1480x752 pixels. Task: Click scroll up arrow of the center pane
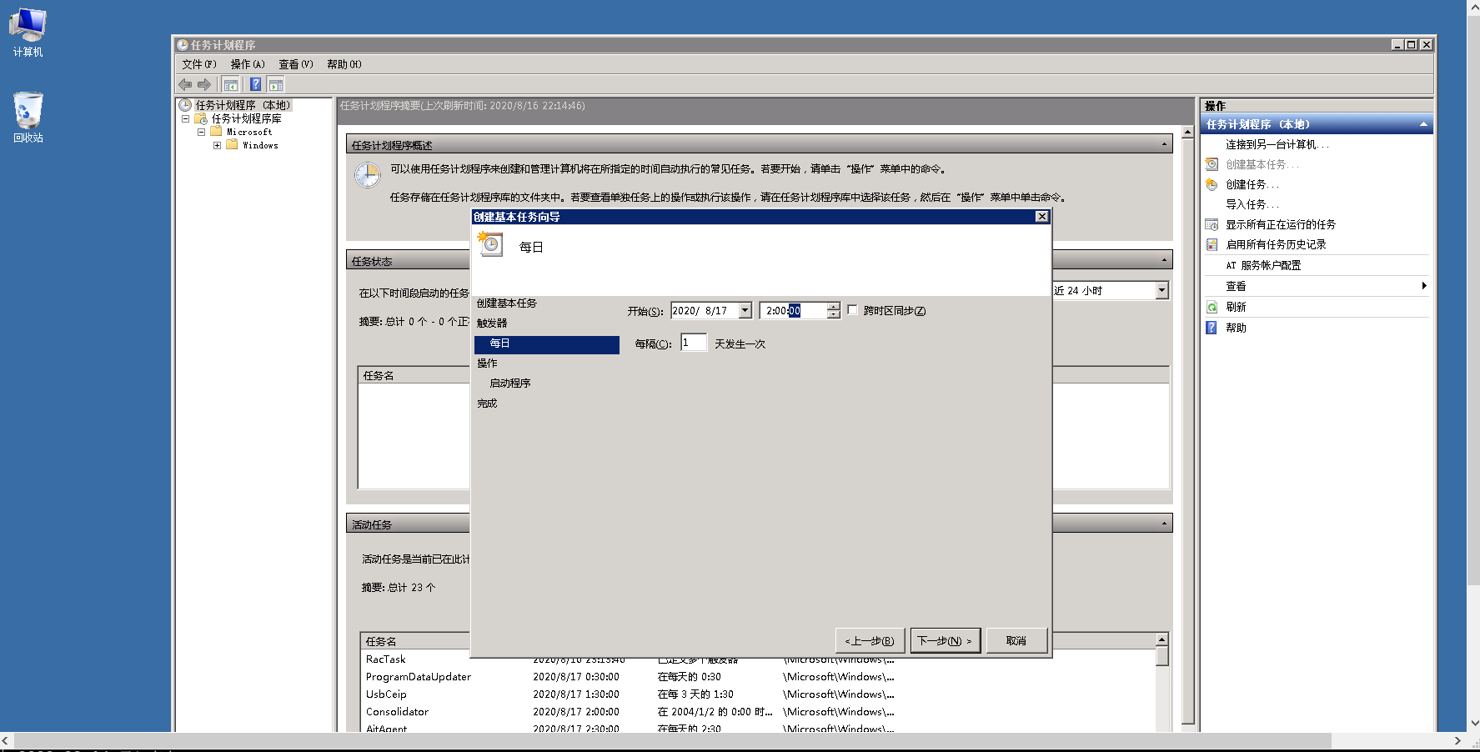coord(1187,132)
